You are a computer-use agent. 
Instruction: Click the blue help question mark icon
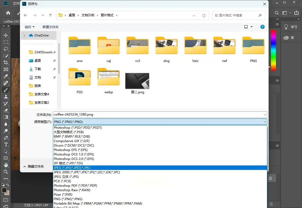pos(262,27)
